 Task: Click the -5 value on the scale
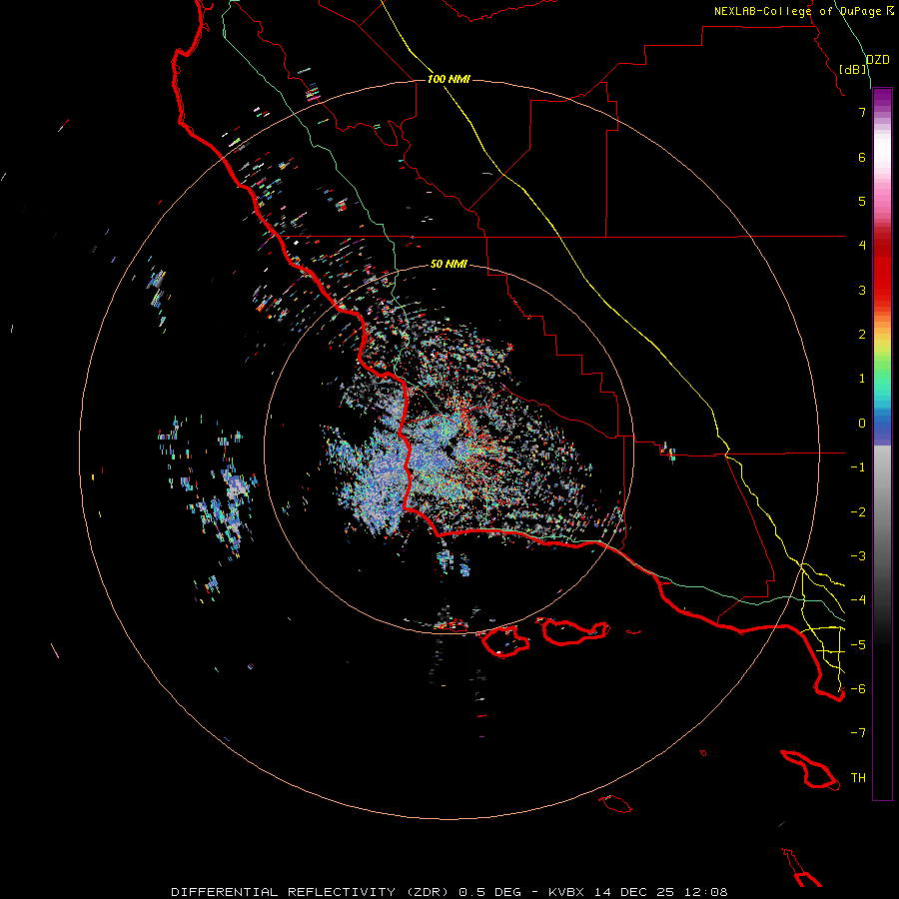coord(858,645)
